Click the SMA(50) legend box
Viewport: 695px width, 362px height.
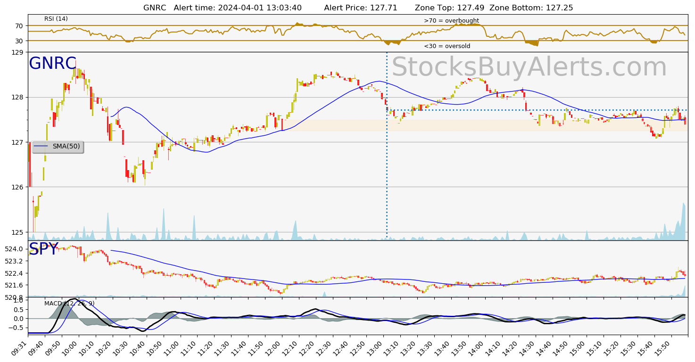tap(58, 147)
